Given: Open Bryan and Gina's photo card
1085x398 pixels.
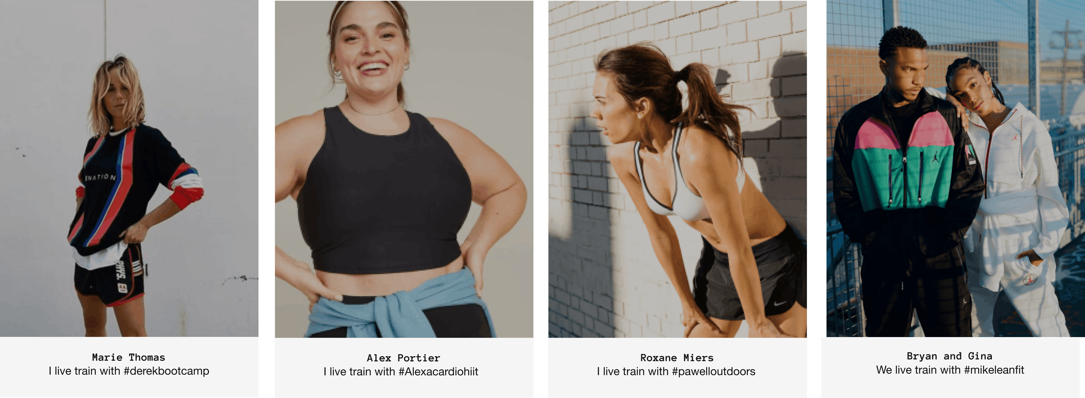Looking at the screenshot, I should (955, 168).
